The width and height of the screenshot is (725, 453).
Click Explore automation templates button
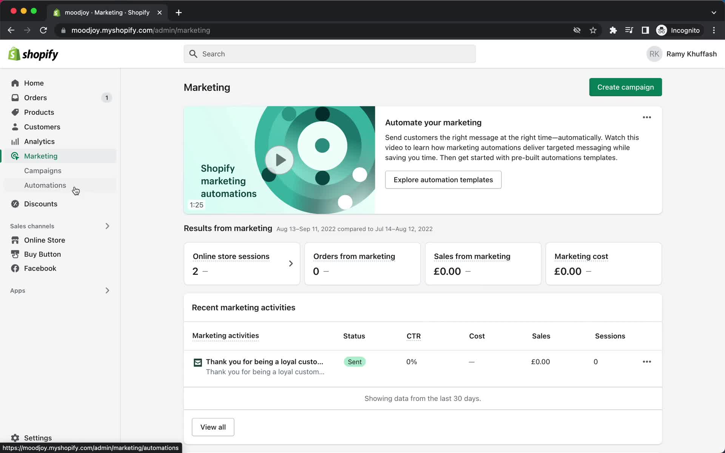point(443,180)
